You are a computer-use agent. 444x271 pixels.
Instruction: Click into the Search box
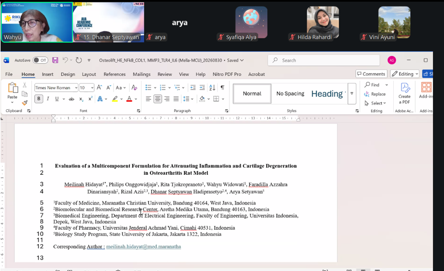324,60
